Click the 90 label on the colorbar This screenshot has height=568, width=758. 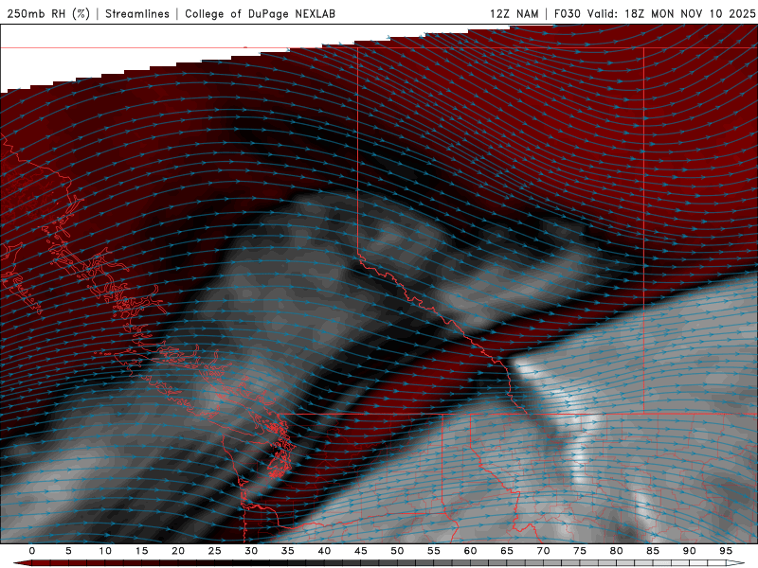(689, 551)
